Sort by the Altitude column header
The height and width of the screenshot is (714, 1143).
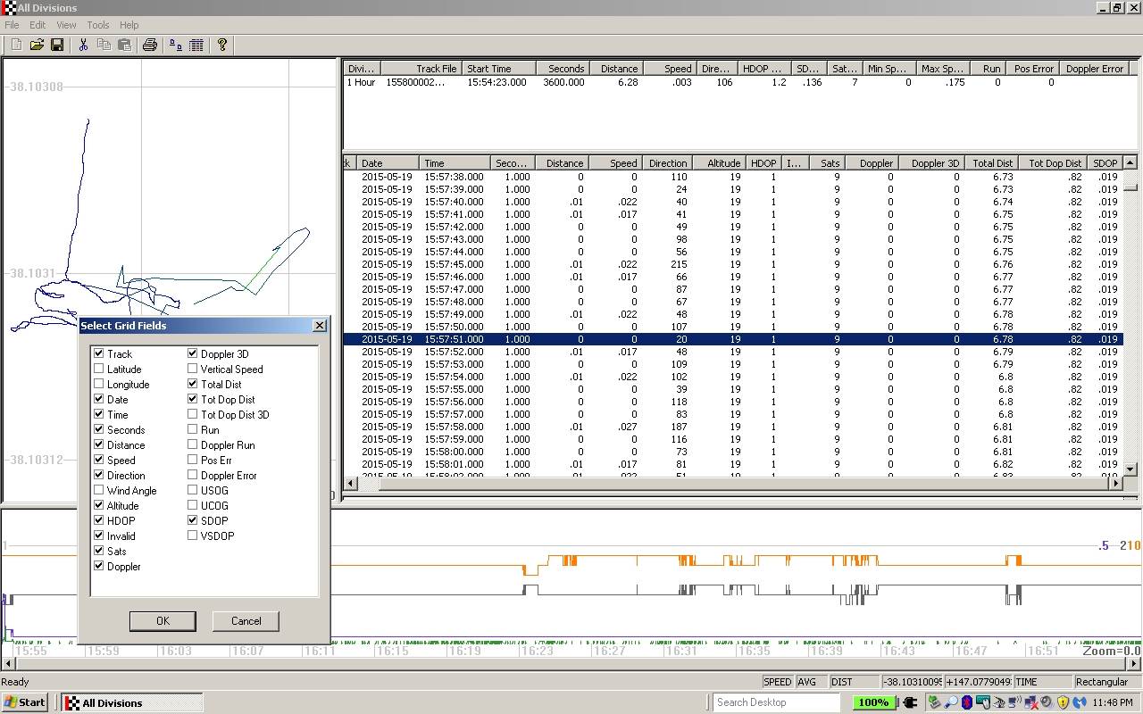722,163
